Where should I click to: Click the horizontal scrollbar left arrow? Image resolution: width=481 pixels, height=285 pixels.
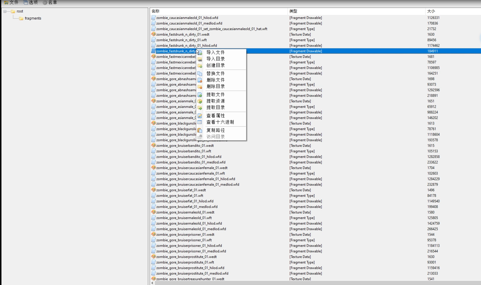click(153, 283)
